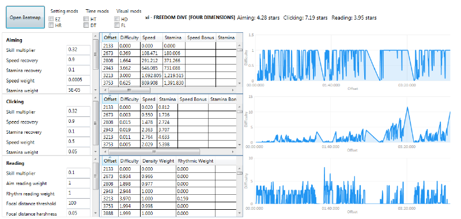Edit Aiming Stamina weight 5E-05 field
Viewport: 461px width, 219px height.
(x=78, y=89)
